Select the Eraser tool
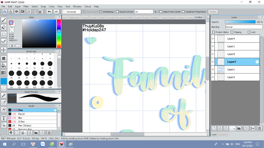Screen dimensions: 264x148 tap(4, 27)
